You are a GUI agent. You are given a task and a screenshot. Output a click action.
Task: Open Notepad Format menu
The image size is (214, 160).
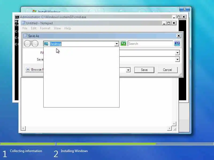(45, 28)
